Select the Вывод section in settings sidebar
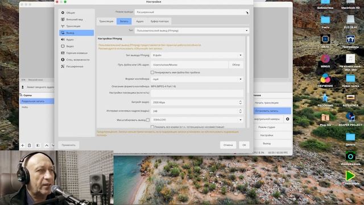 [x=76, y=33]
